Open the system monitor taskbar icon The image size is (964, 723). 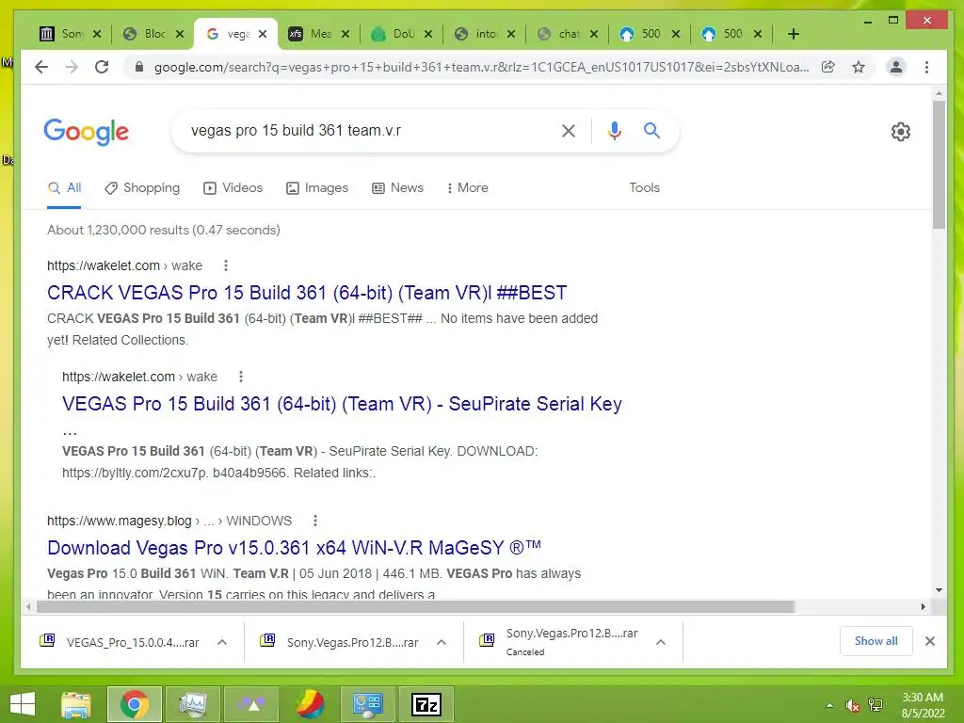click(x=193, y=704)
